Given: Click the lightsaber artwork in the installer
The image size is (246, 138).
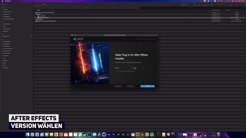Looking at the screenshot, I should click(90, 63).
